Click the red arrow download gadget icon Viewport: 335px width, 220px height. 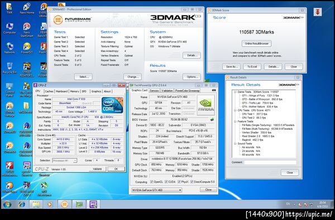(318, 12)
